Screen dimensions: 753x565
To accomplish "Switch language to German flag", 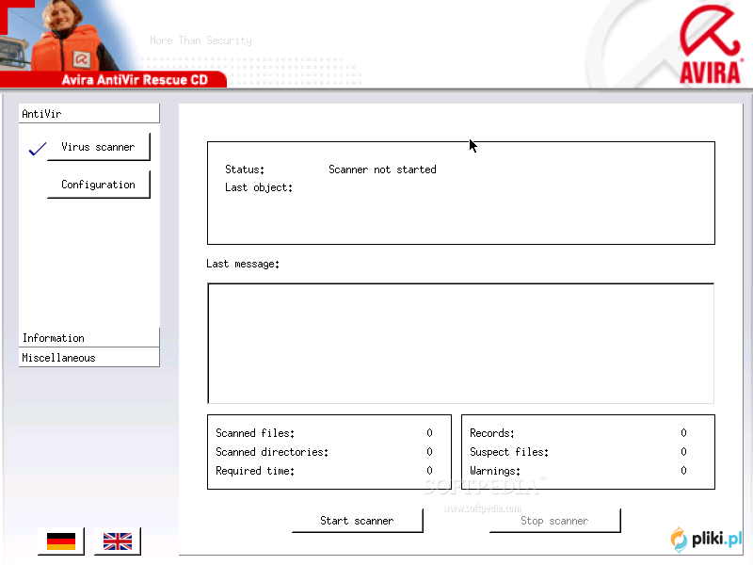I will pos(61,541).
